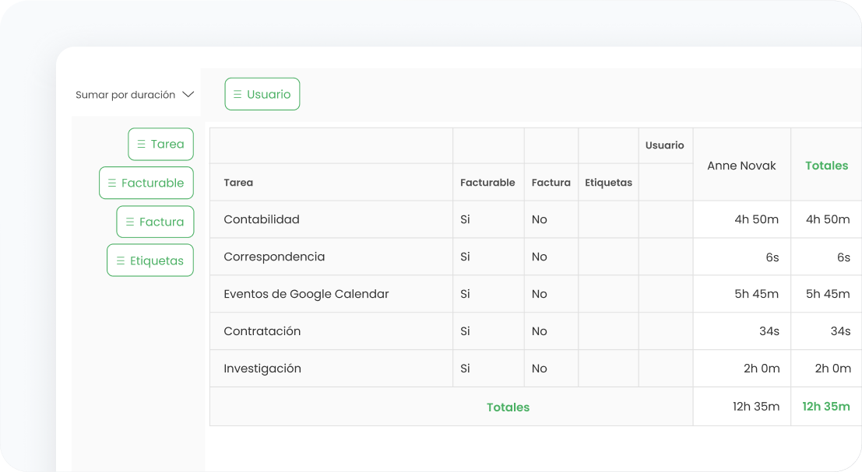The image size is (862, 472).
Task: Select the Contabilidad task row
Action: 262,219
